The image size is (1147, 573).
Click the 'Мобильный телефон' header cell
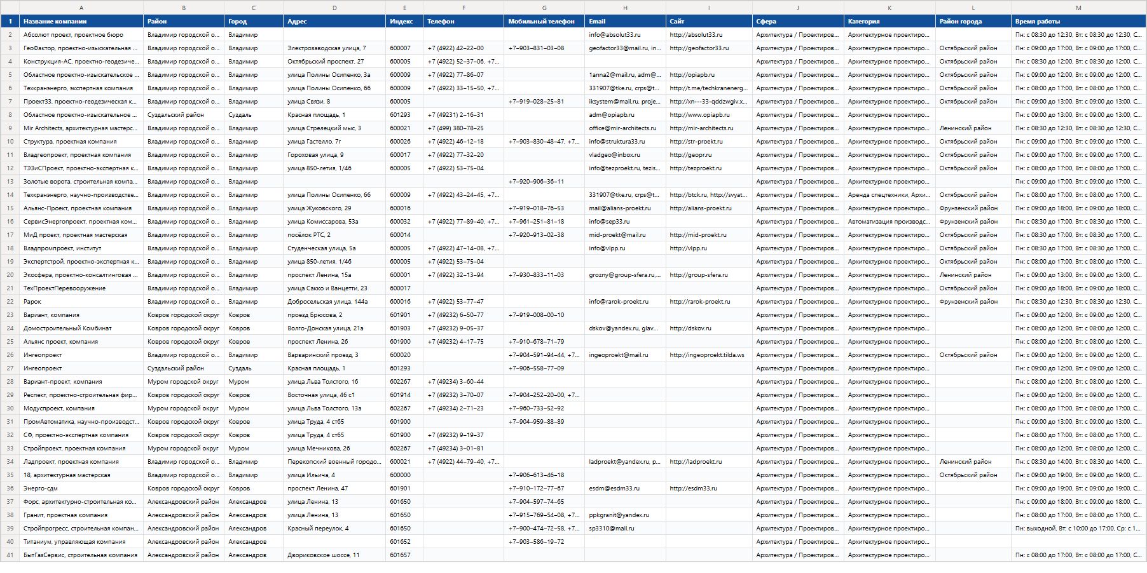pyautogui.click(x=544, y=22)
